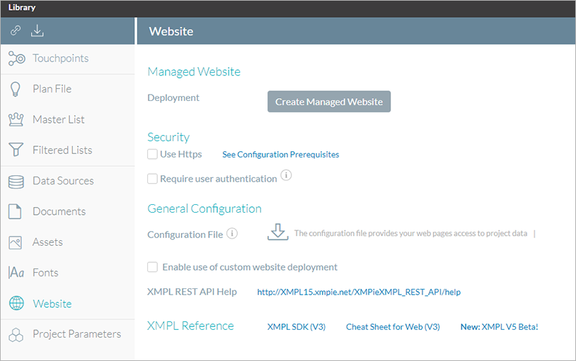The height and width of the screenshot is (361, 576).
Task: Check Require user authentication
Action: click(152, 179)
